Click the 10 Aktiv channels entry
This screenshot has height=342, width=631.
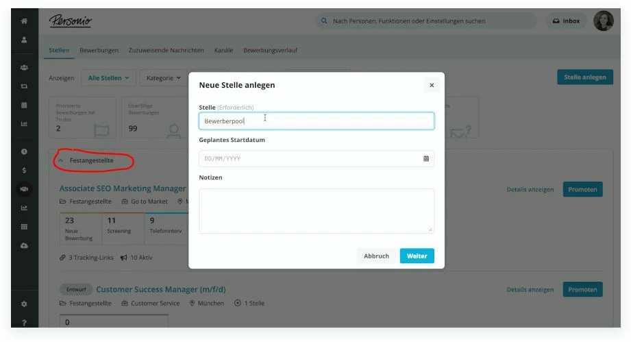[136, 258]
